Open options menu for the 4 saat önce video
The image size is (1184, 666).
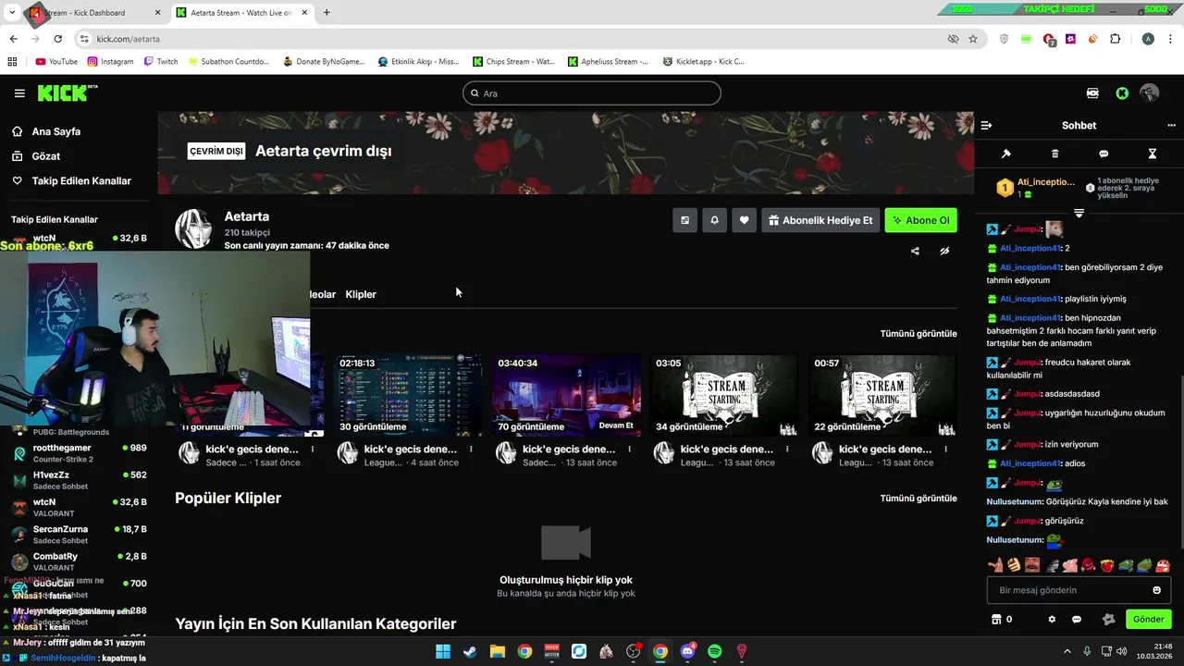471,450
